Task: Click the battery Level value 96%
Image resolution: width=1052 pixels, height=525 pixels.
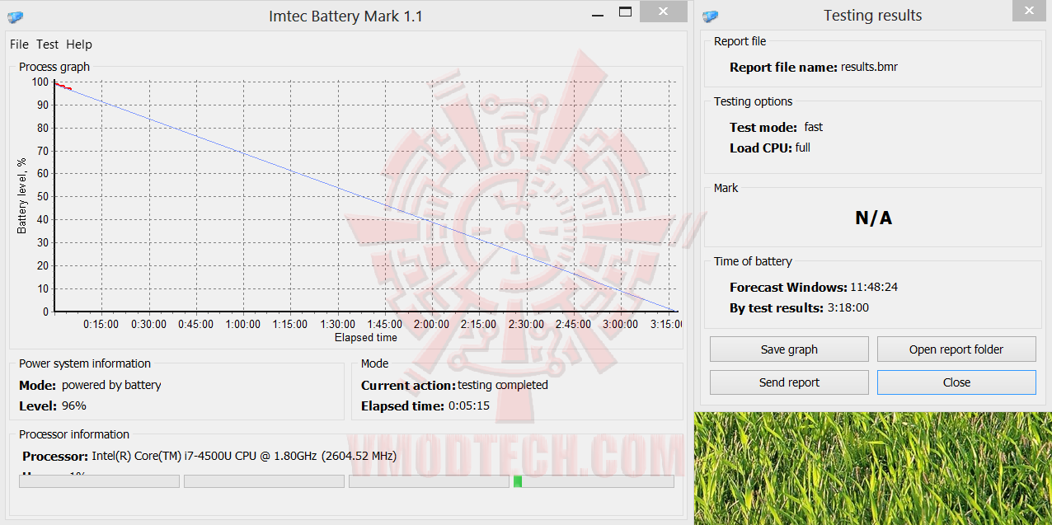Action: (73, 405)
